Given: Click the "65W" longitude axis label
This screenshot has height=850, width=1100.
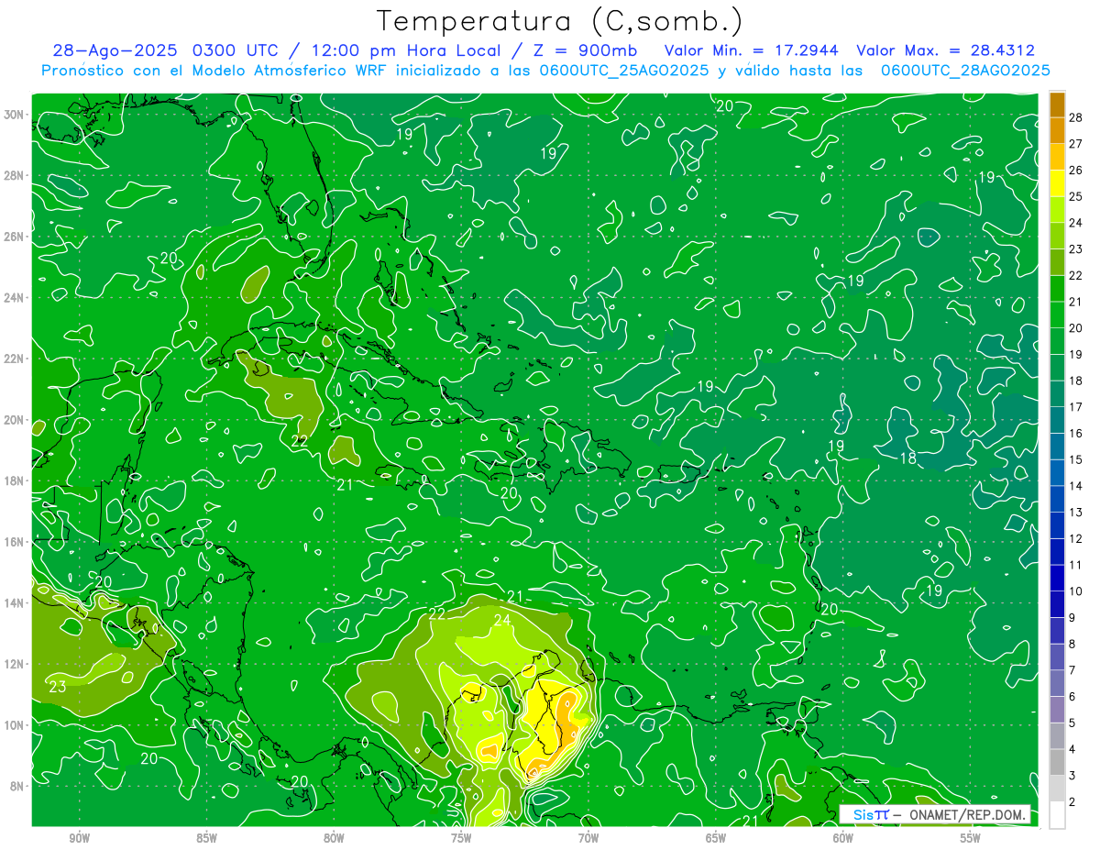Looking at the screenshot, I should [x=716, y=838].
